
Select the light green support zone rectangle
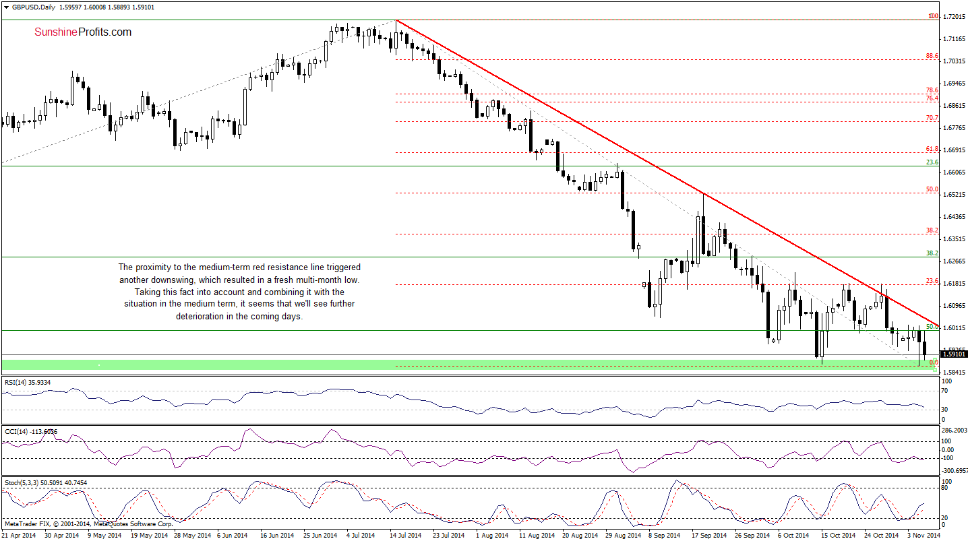469,364
